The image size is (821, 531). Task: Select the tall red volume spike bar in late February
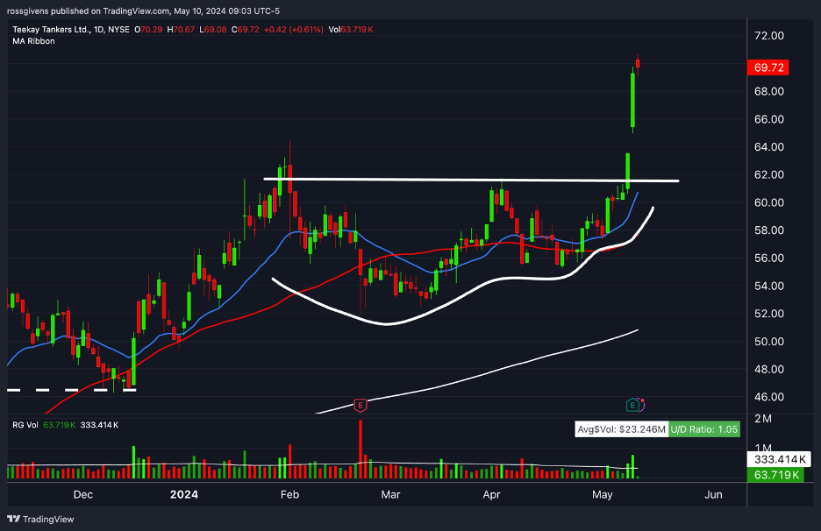click(361, 449)
